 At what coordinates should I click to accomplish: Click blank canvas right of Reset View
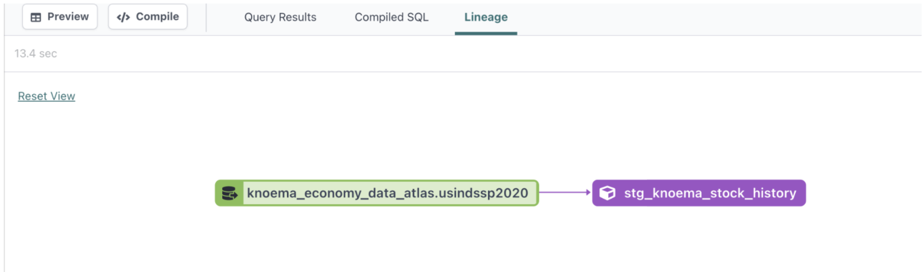[295, 96]
